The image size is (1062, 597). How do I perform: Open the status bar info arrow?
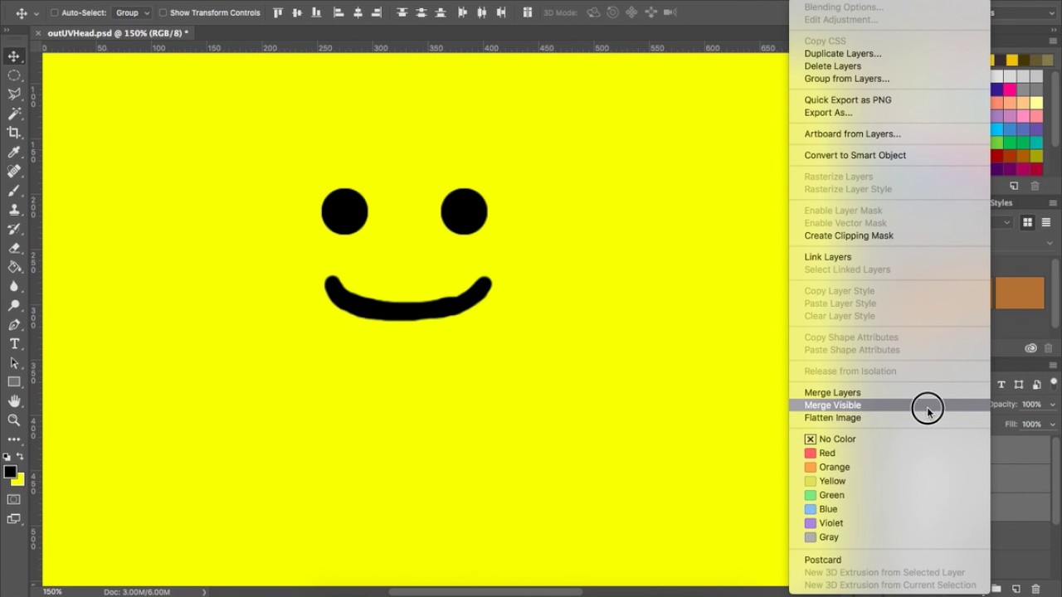204,592
